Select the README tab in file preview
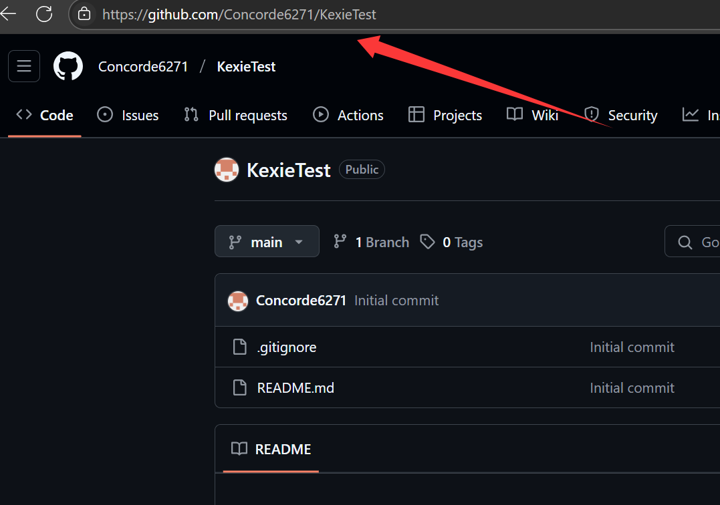 coord(271,449)
